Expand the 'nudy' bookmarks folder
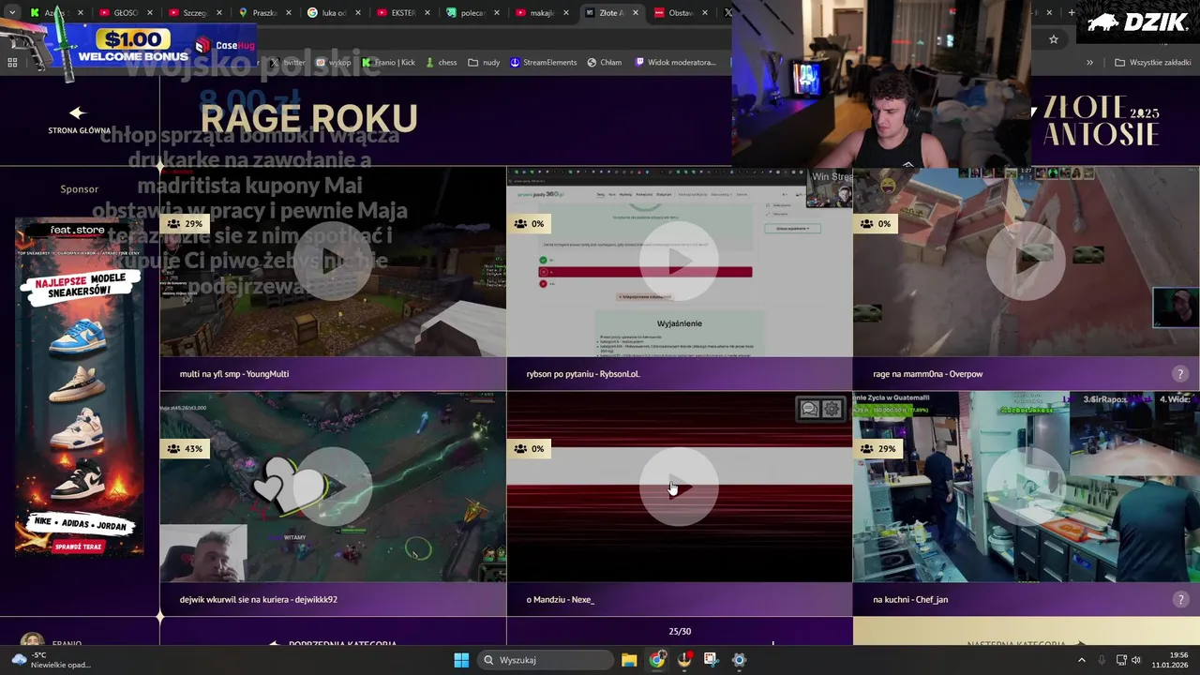Screen dimensions: 1200x675 [x=484, y=63]
